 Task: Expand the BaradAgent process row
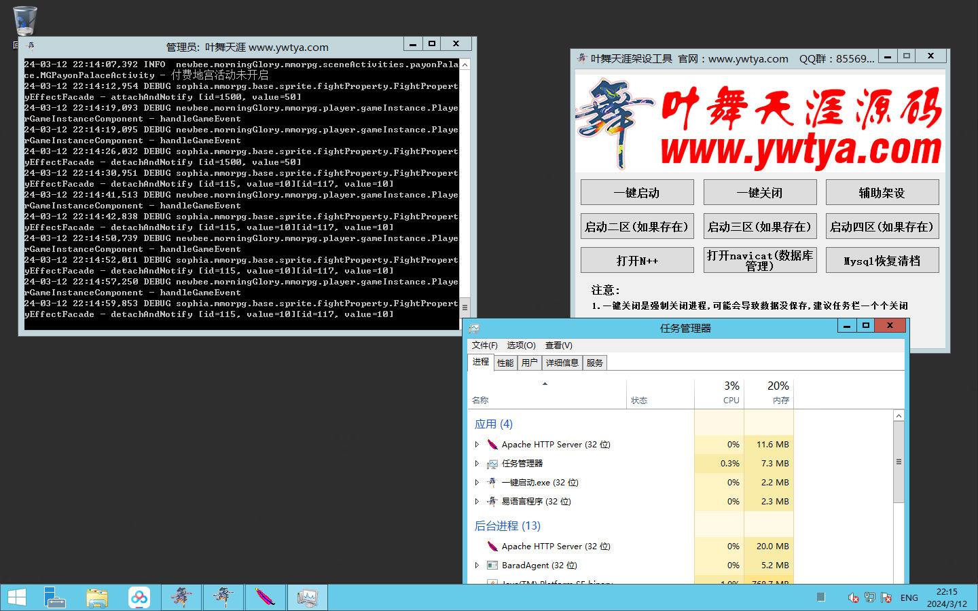click(x=477, y=566)
